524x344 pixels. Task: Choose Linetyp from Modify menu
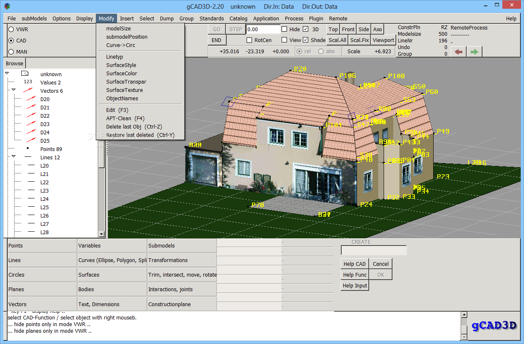click(115, 57)
